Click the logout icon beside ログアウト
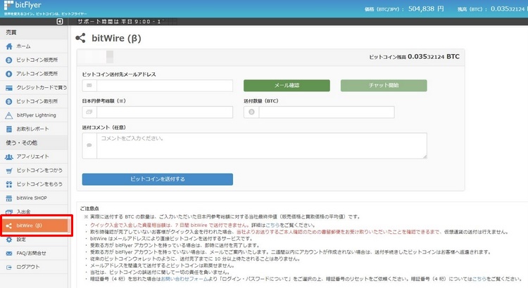 coord(9,267)
